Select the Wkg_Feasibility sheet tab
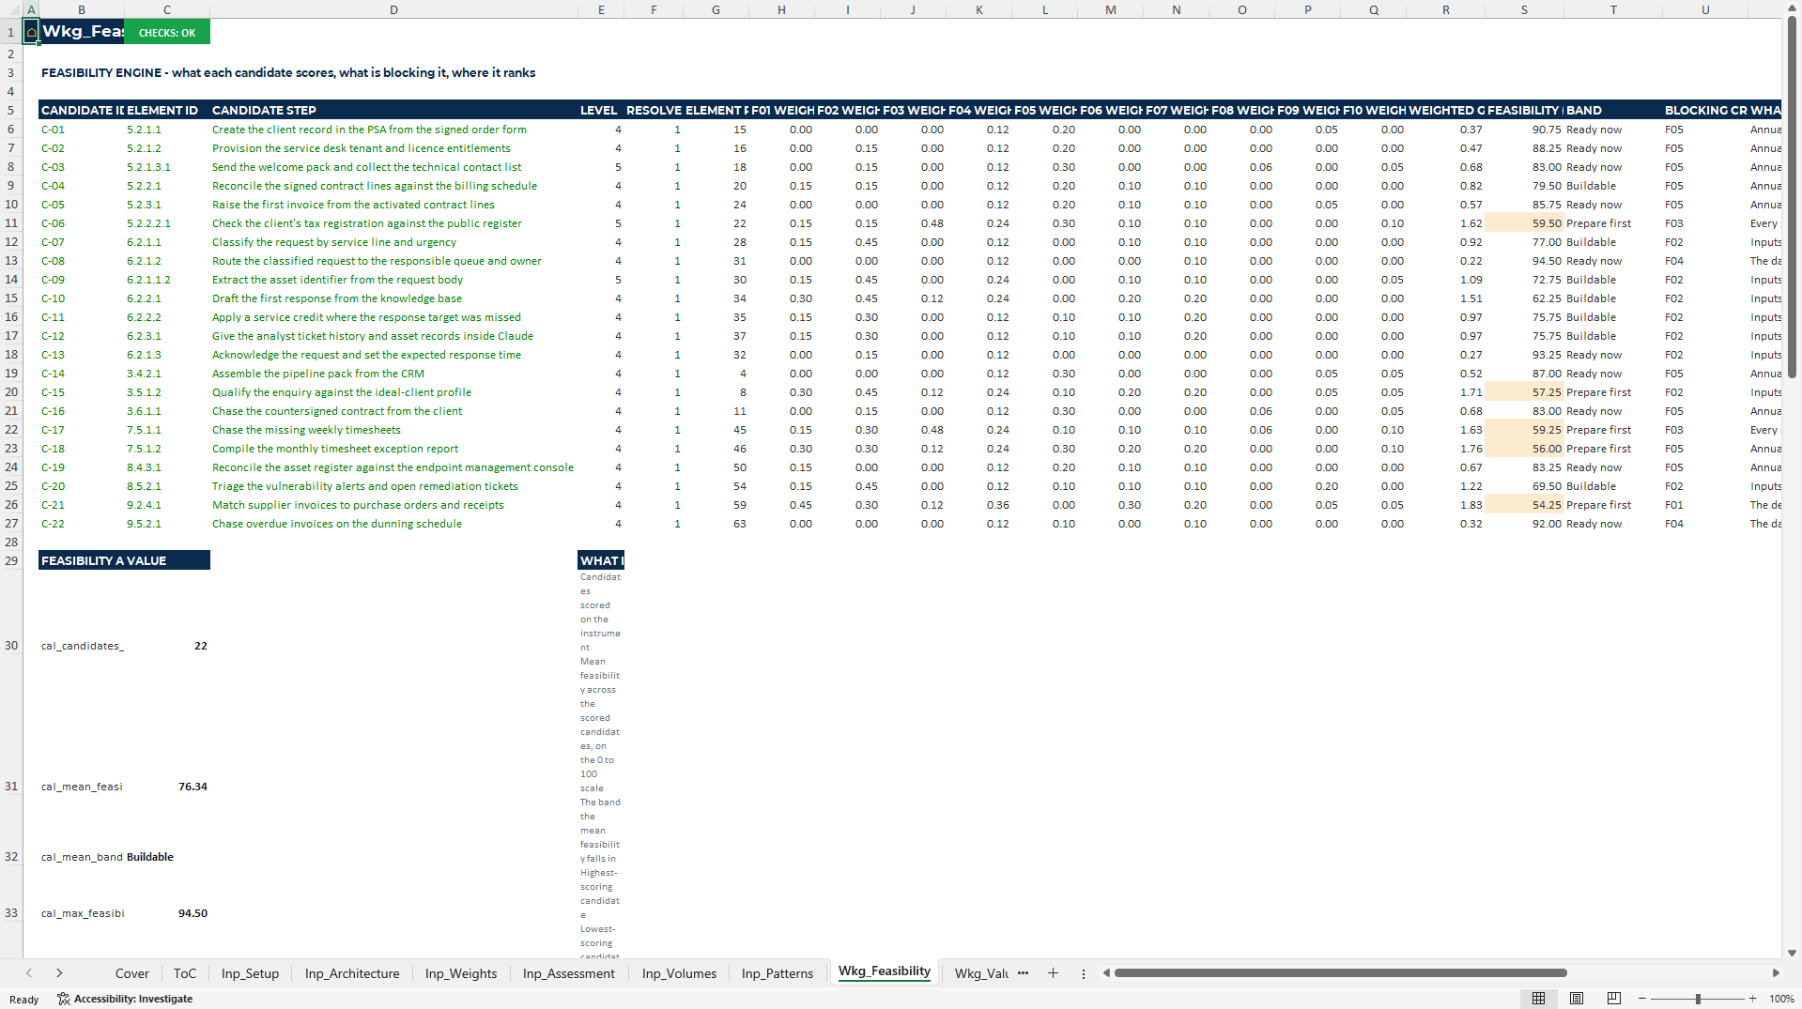This screenshot has width=1802, height=1009. click(885, 971)
